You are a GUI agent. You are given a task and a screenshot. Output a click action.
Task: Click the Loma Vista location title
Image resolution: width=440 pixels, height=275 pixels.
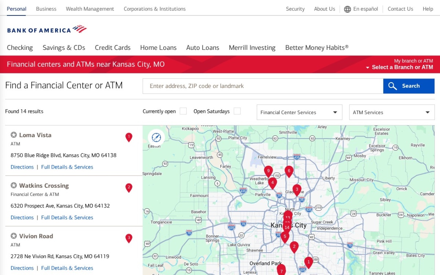tap(35, 135)
